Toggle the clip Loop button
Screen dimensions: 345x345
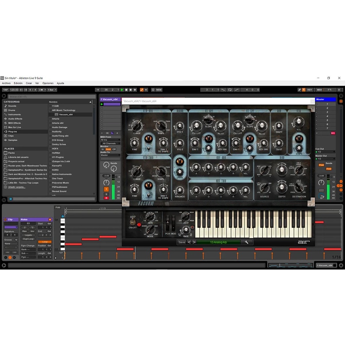(45, 242)
